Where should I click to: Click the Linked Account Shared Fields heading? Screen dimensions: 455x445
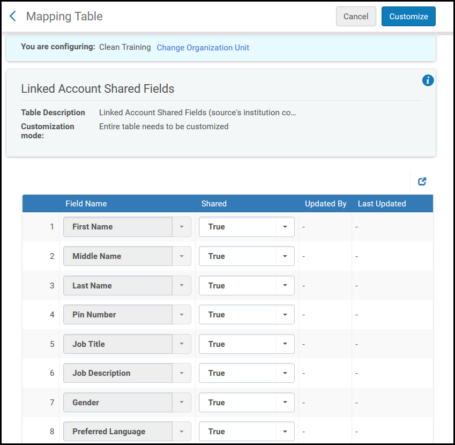coord(98,89)
